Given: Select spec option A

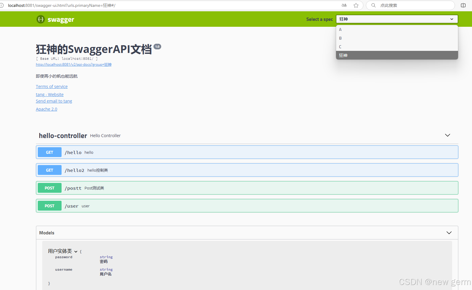Looking at the screenshot, I should 397,29.
